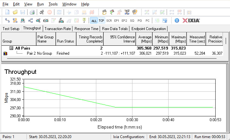Click the Measured Time (sec) column header
Image resolution: width=230 pixels, height=140 pixels.
[196, 39]
